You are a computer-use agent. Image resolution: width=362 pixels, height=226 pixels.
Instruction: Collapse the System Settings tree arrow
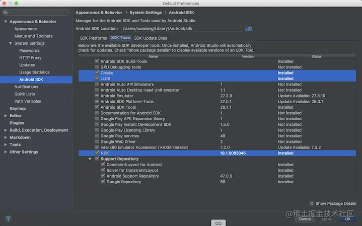[x=11, y=43]
